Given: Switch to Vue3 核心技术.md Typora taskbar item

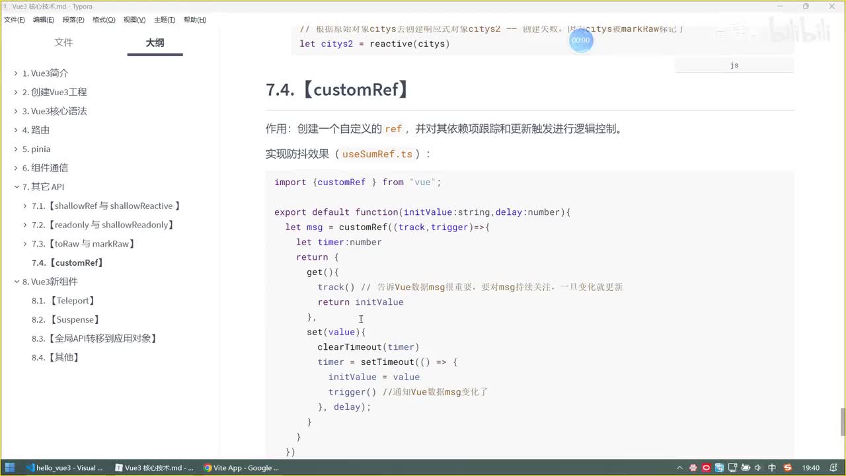Looking at the screenshot, I should click(155, 467).
